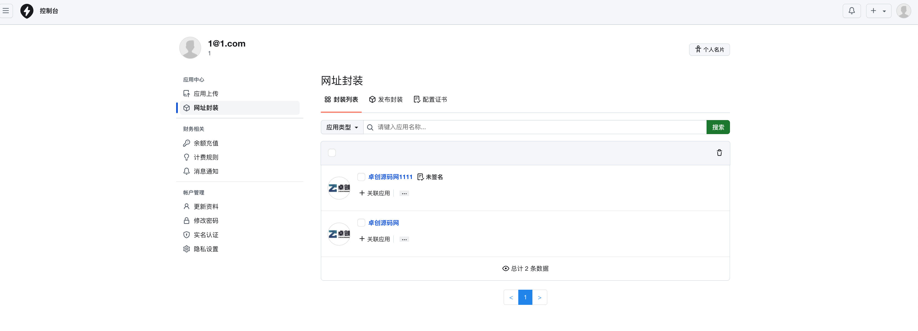Open 更新资料 in sidebar

point(240,207)
